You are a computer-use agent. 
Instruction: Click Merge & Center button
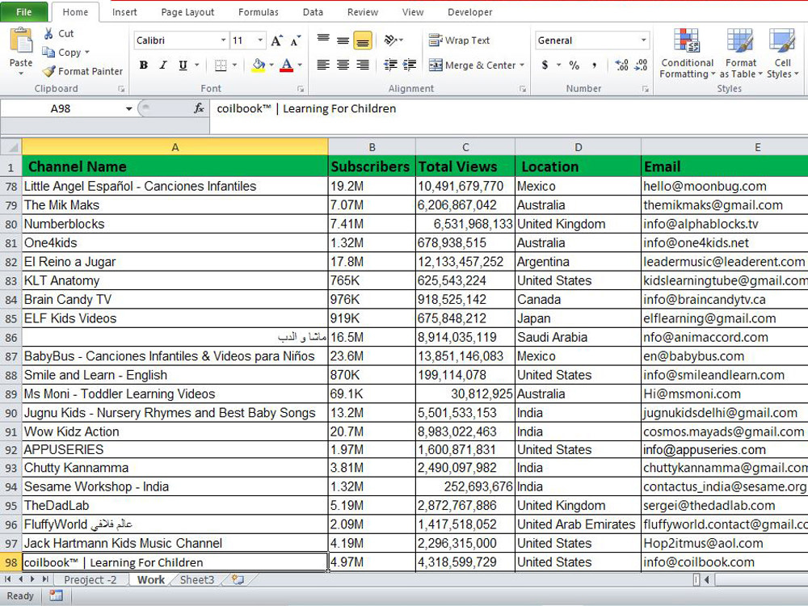[x=472, y=65]
